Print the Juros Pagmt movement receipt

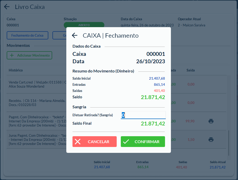click(x=211, y=140)
